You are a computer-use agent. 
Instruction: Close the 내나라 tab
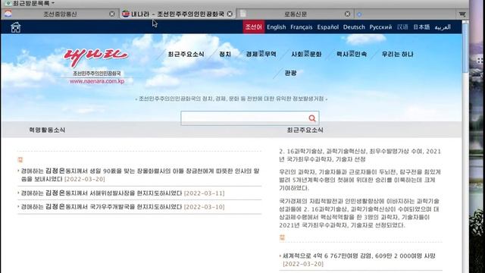[x=230, y=14]
